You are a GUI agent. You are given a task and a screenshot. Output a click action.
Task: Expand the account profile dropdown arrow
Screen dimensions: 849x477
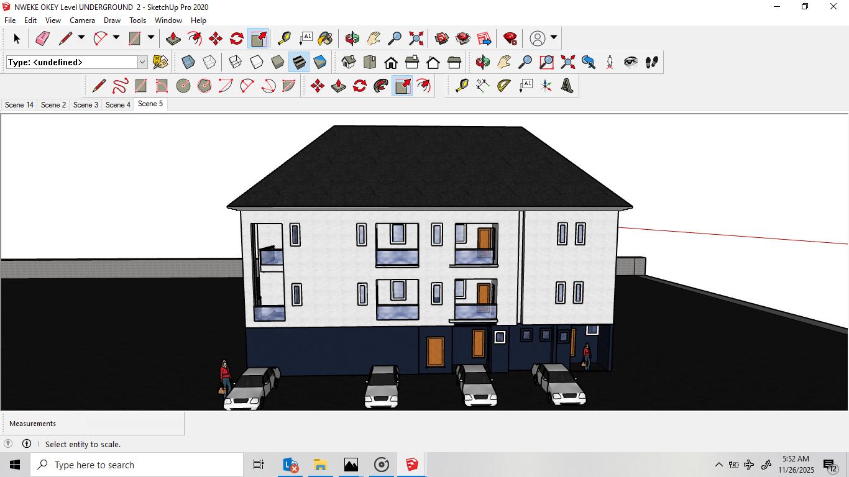tap(554, 38)
